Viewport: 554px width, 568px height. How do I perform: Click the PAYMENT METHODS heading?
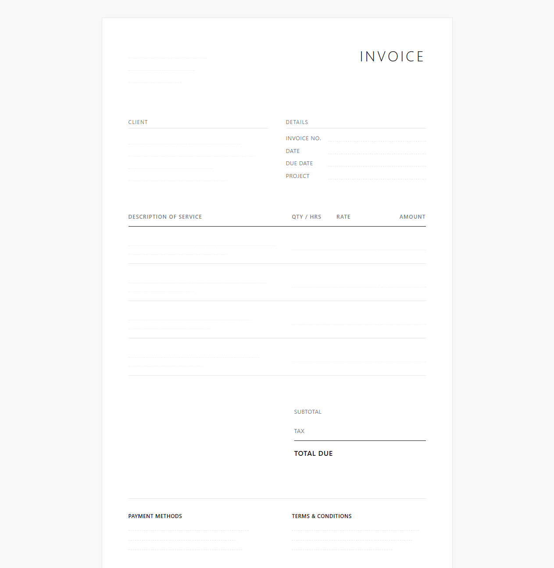click(155, 516)
